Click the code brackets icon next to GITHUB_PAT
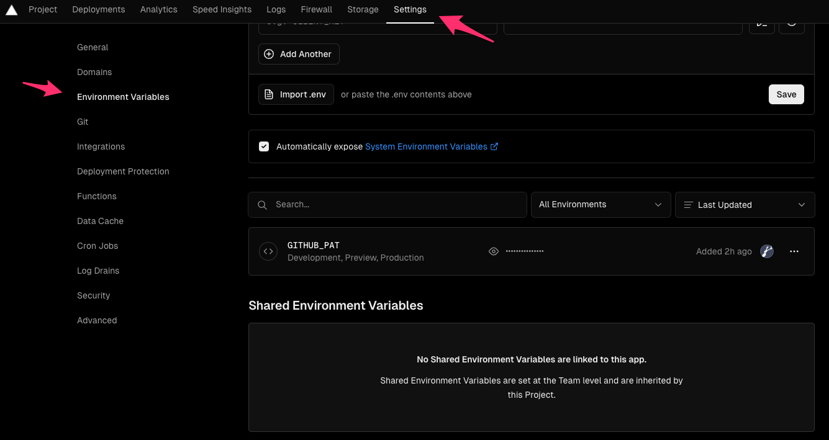 (268, 251)
